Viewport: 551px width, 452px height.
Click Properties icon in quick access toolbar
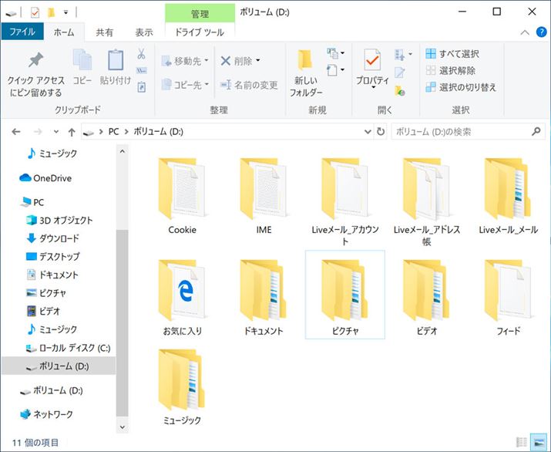pyautogui.click(x=35, y=13)
